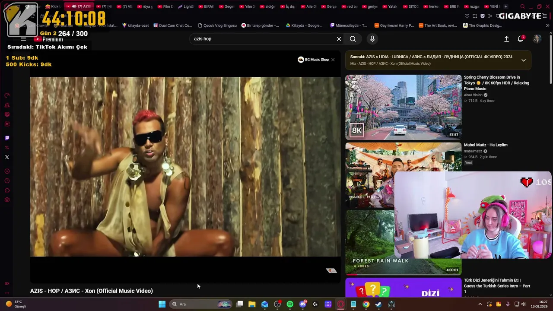Open the Gayriresmi Harry P... bookmark
Screen dimensions: 553x311
click(394, 25)
